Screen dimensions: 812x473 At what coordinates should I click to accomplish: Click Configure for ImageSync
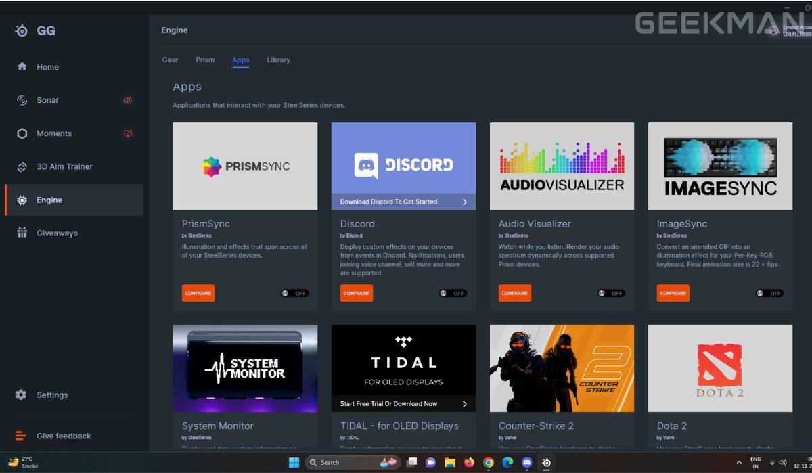tap(673, 293)
